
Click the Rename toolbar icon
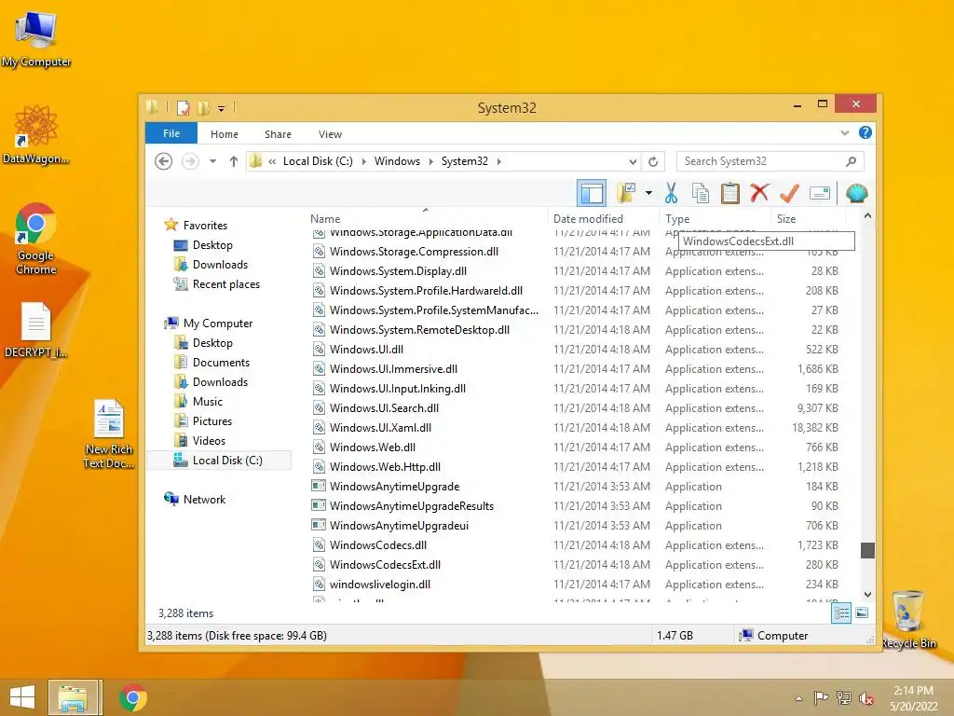click(820, 194)
